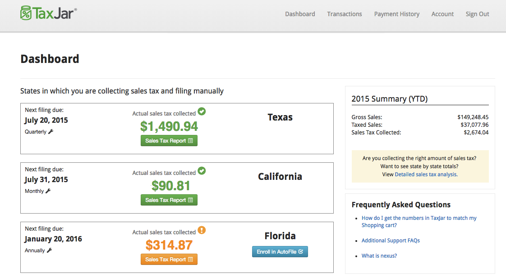
Task: Click the wrench icon next to Quarterly
Action: pos(51,132)
